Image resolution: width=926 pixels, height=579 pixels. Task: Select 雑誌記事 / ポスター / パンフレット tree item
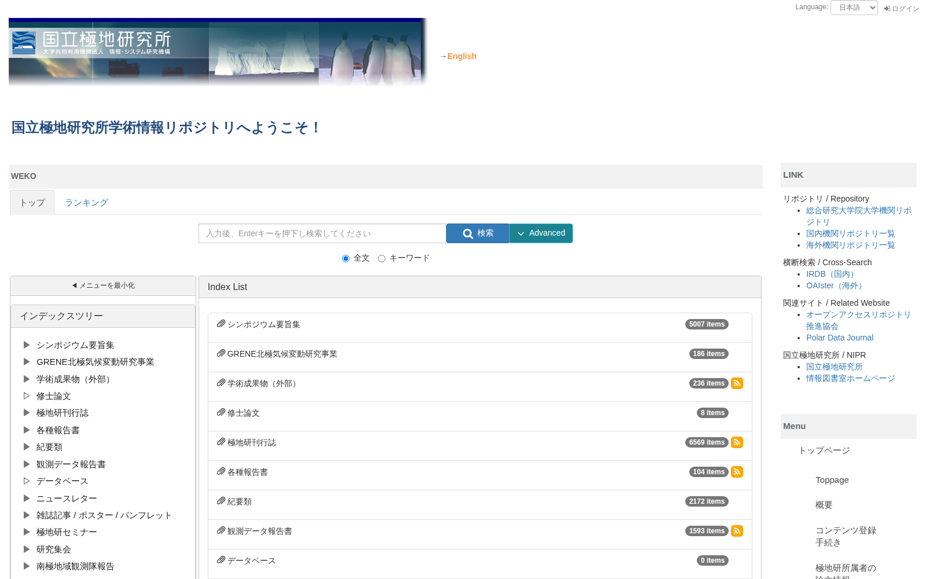click(104, 515)
